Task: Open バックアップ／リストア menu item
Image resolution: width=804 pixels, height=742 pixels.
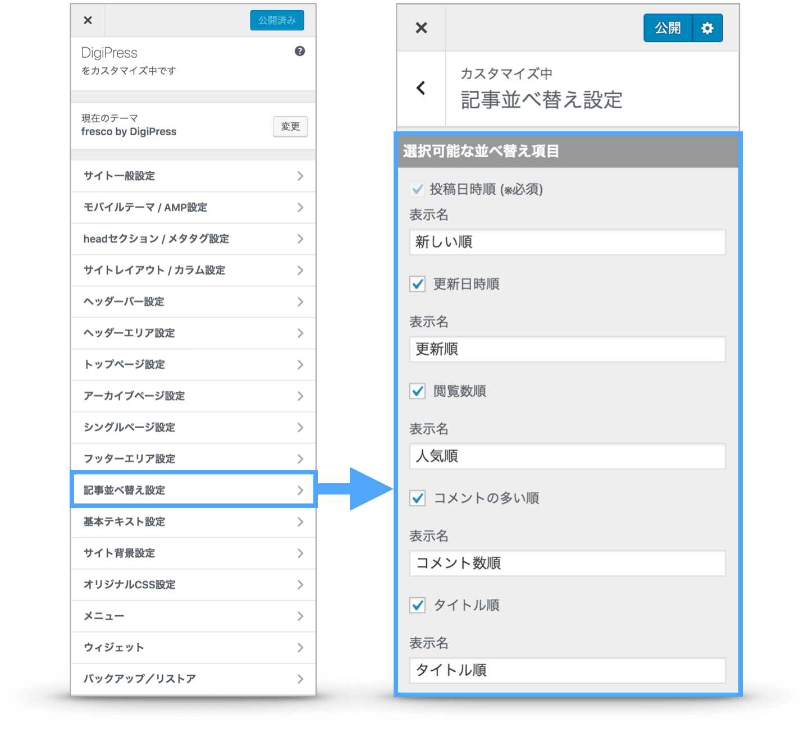Action: point(193,679)
